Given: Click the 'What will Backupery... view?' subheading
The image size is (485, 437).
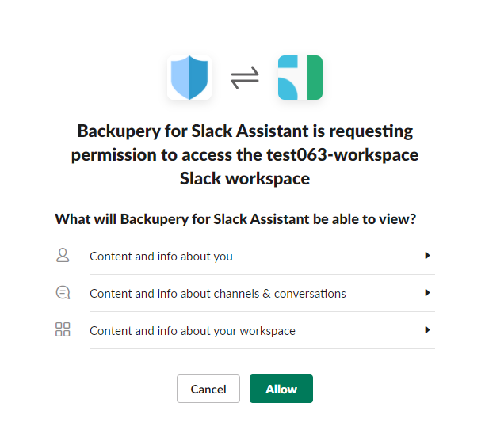Looking at the screenshot, I should (235, 219).
